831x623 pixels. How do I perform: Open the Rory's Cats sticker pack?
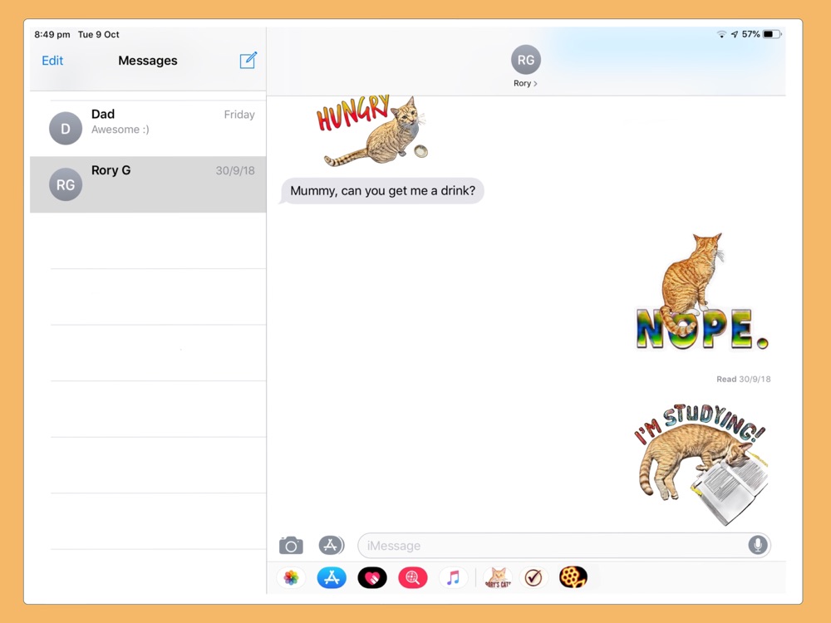pos(498,577)
